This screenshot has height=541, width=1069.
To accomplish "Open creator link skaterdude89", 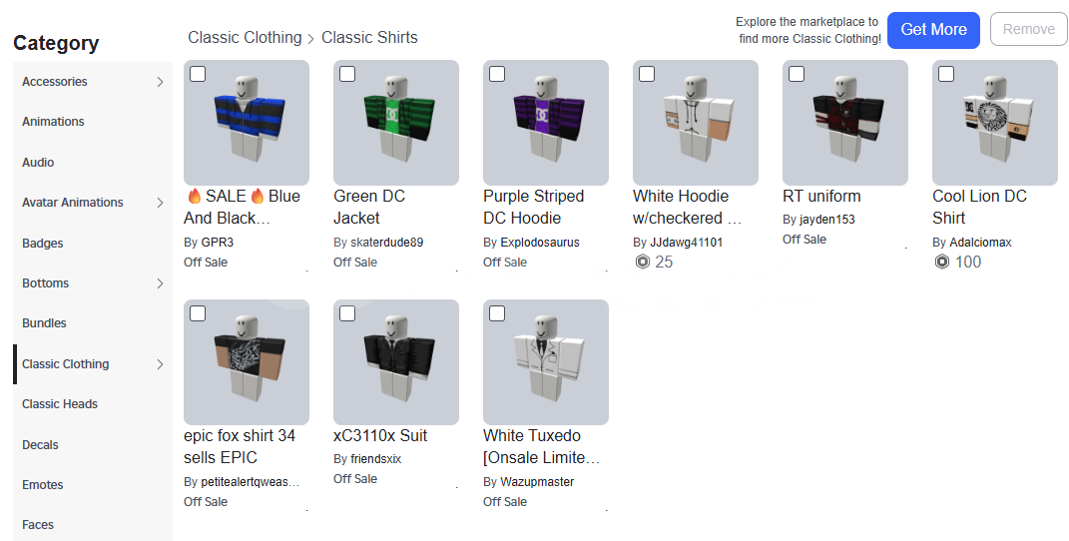I will pos(386,242).
